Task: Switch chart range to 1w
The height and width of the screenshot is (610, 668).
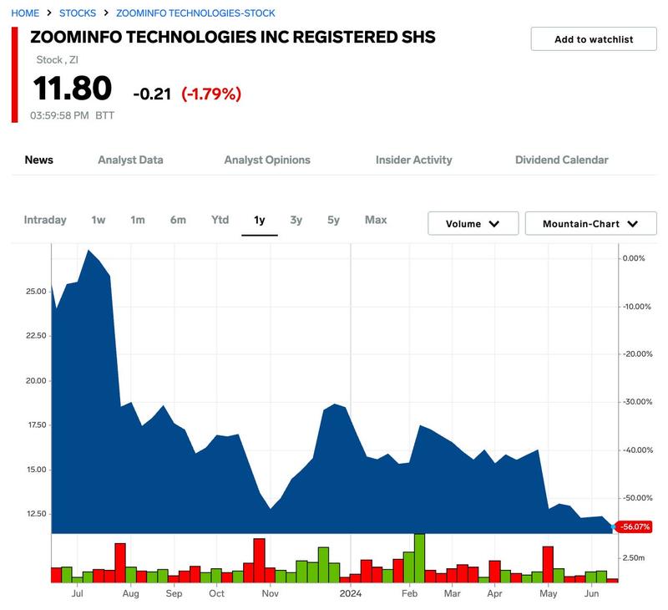Action: [x=98, y=220]
